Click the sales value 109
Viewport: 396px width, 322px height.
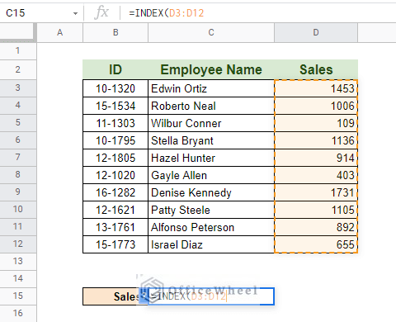(316, 123)
